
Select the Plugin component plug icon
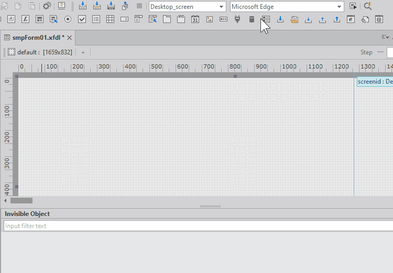tap(237, 19)
